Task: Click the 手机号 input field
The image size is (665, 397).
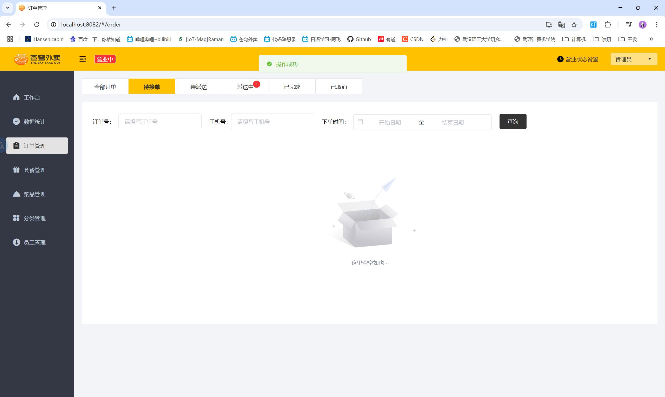Action: [272, 121]
